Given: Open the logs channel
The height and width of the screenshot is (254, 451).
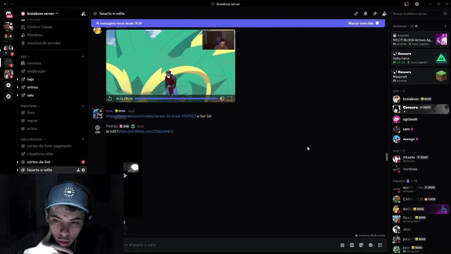Looking at the screenshot, I should point(53,79).
